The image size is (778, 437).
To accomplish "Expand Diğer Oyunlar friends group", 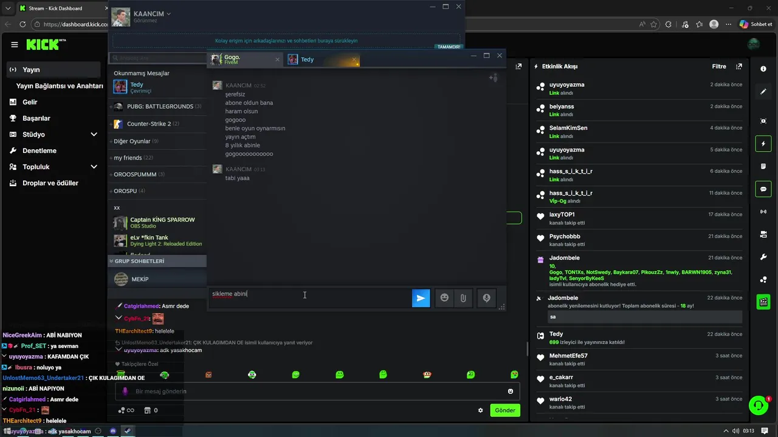I will click(x=157, y=141).
